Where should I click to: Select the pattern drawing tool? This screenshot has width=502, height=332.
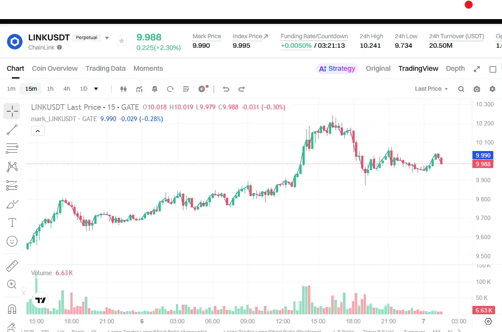pos(12,167)
